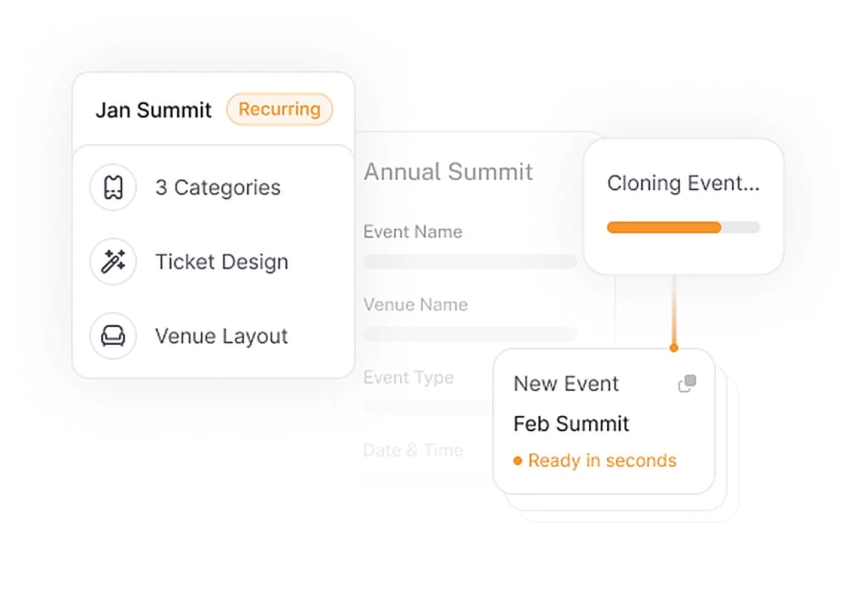Click the Cloning Event... label
The image size is (857, 593).
(x=683, y=183)
